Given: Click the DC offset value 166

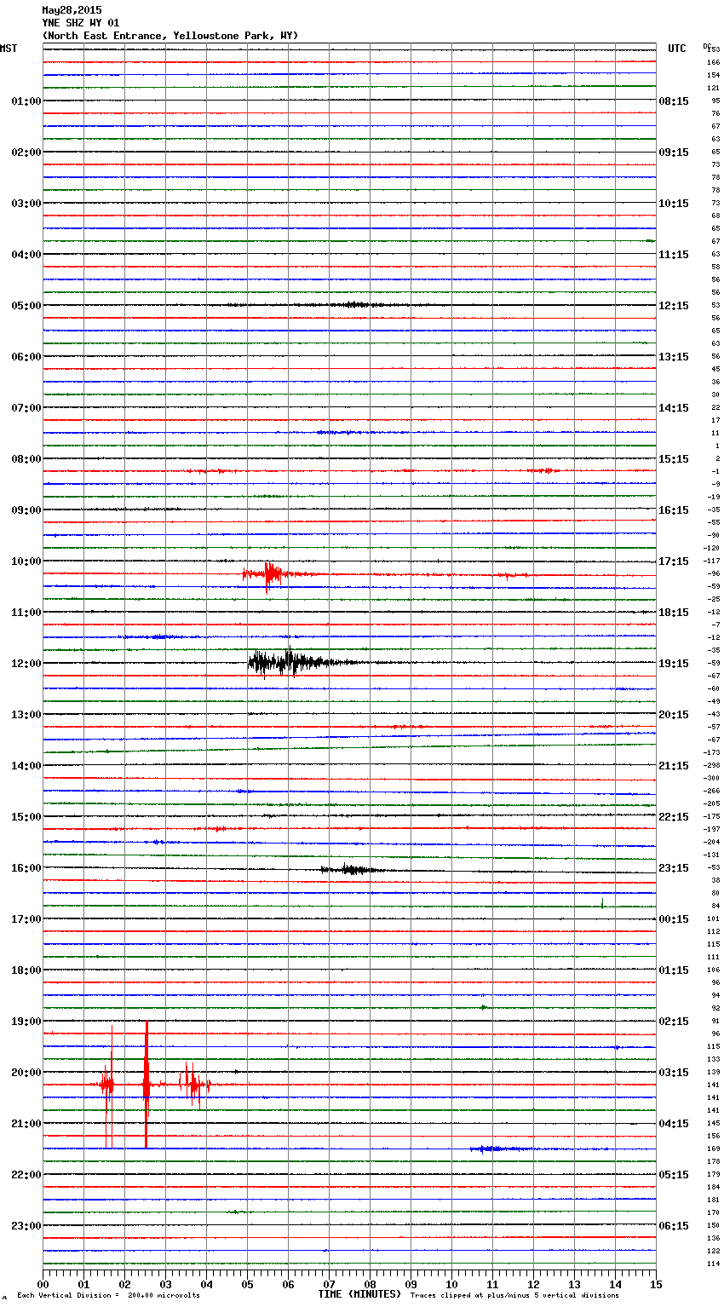Looking at the screenshot, I should click(713, 63).
